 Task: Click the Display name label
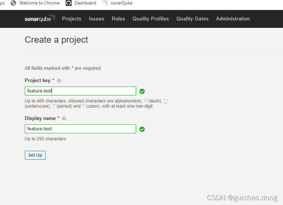click(40, 118)
